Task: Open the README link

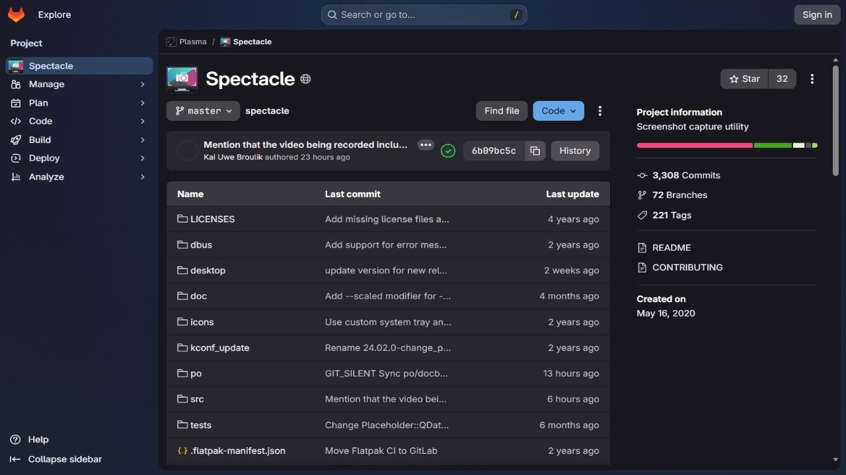Action: pos(672,248)
